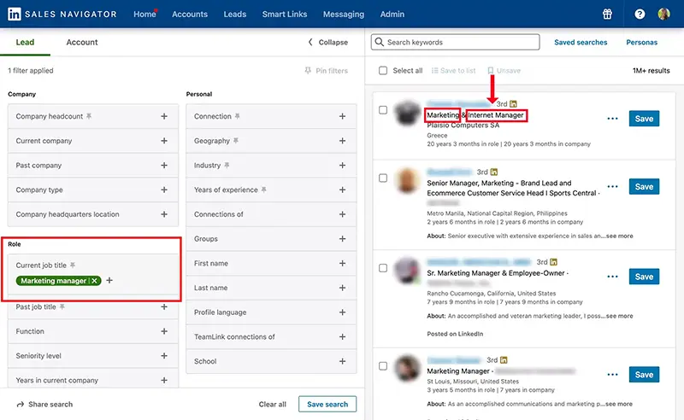Open Saved searches link

581,43
